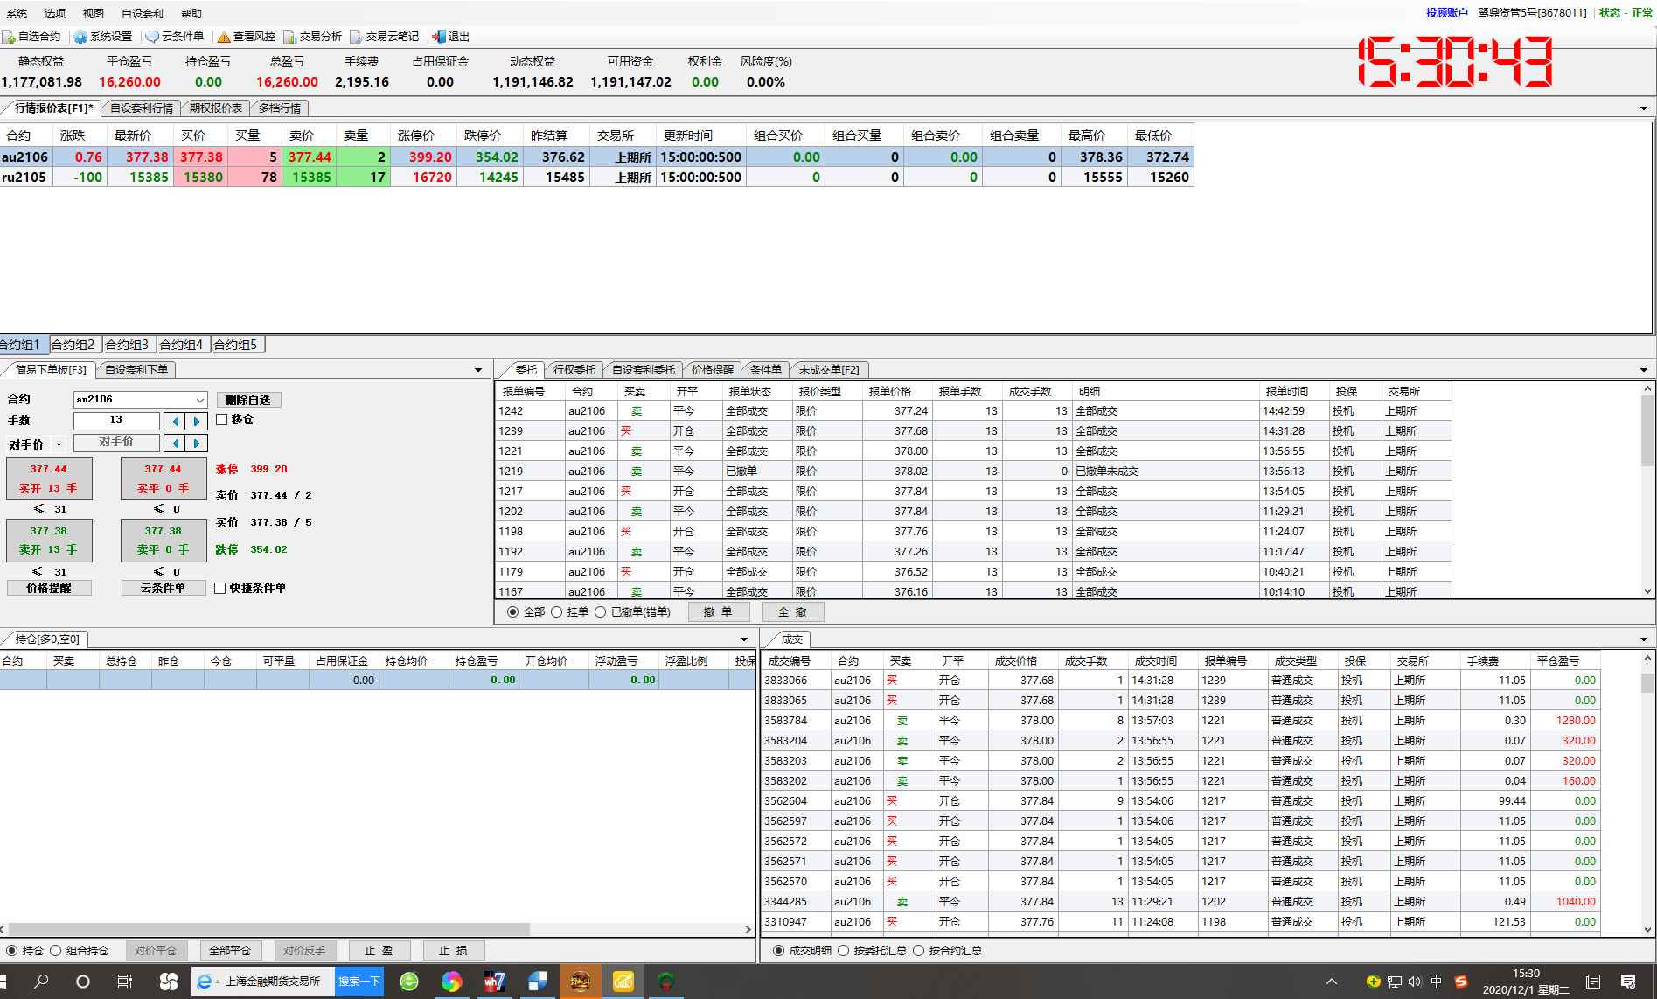Open Windows Task View in taskbar
The image size is (1657, 999).
[x=124, y=982]
